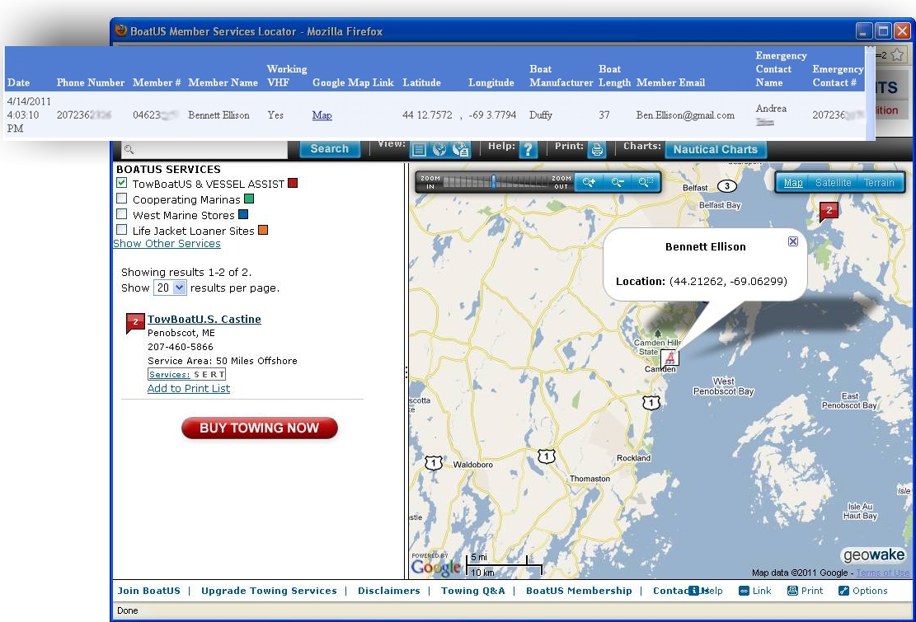Screen dimensions: 916x622
Task: Click the BUY TOWING NOW button
Action: pyautogui.click(x=260, y=428)
